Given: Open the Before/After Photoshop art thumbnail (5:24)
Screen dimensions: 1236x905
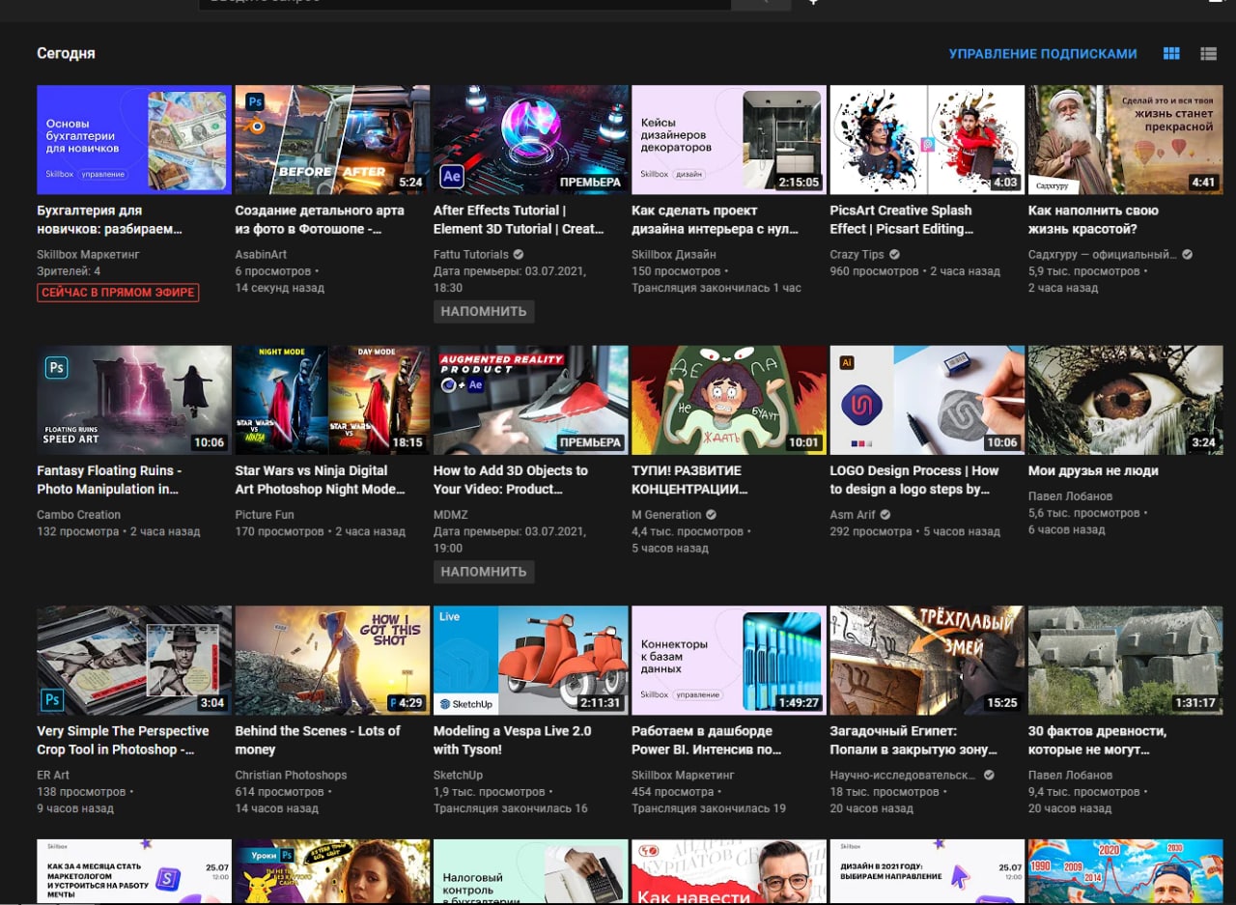Looking at the screenshot, I should 332,140.
